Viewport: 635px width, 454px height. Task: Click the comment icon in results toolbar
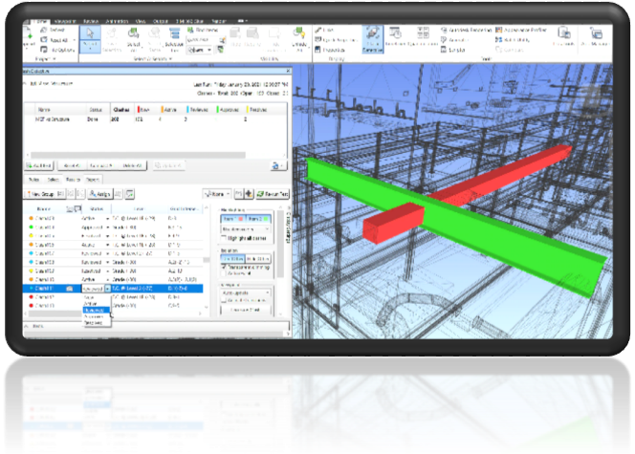tap(130, 194)
